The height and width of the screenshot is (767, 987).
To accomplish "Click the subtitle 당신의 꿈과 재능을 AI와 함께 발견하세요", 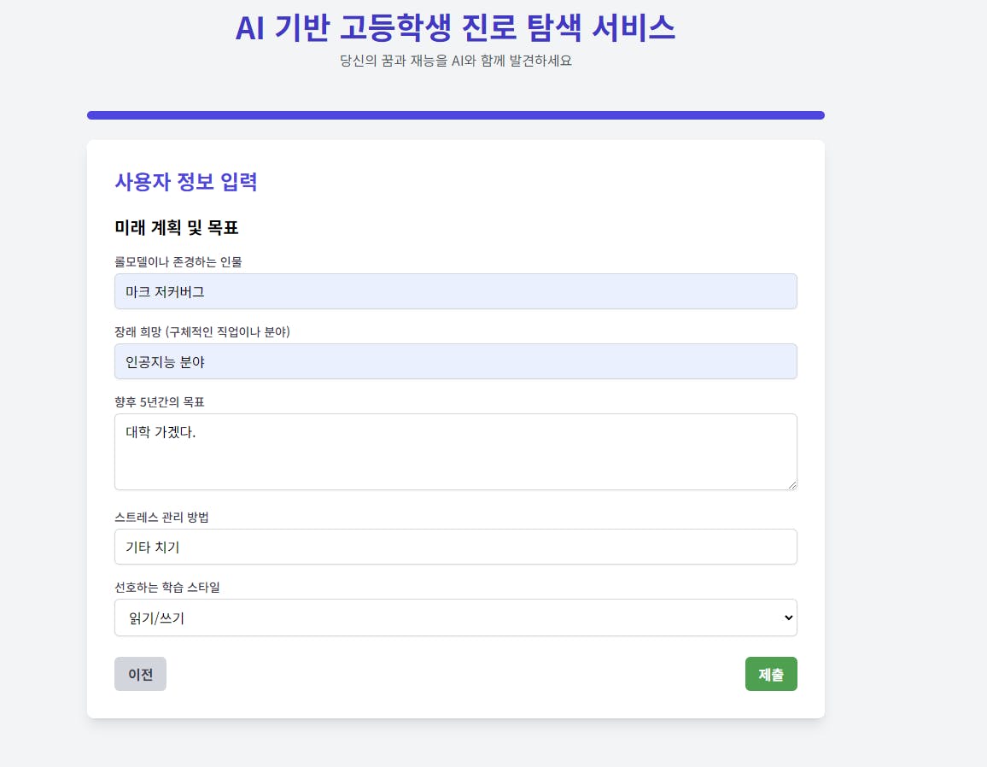I will [x=455, y=61].
